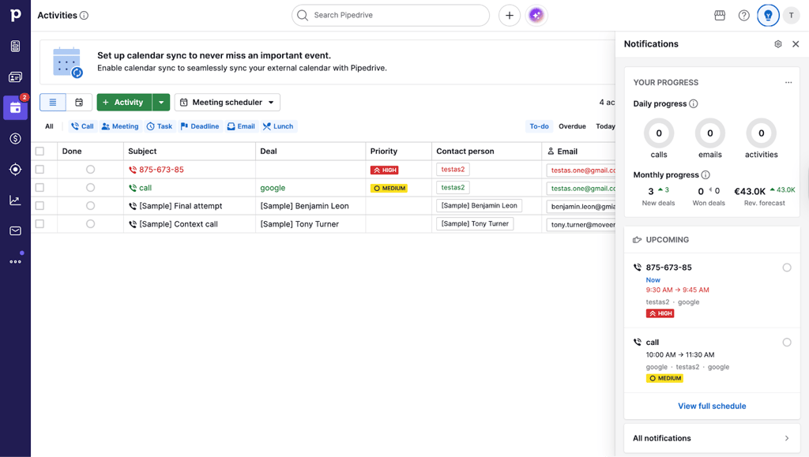This screenshot has height=457, width=809.
Task: Click the Search Pipedrive field
Action: 390,15
